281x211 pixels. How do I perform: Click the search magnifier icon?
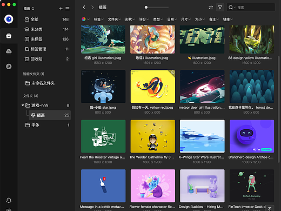click(231, 8)
